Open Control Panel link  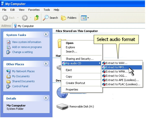coord(20,86)
